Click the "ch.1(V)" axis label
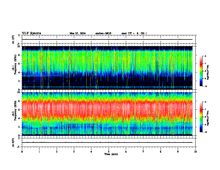The image size is (220, 170). pos(13,39)
